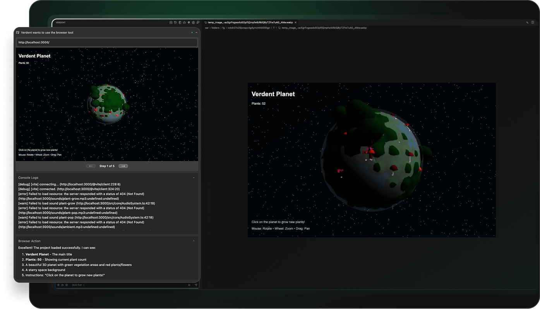The image size is (540, 309).
Task: Click the temp_image file name in breadcrumb
Action: click(324, 28)
